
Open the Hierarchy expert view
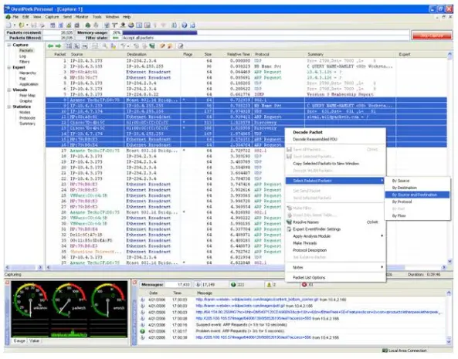28,73
